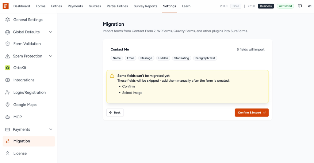Click the Spam Protection warning icon
Image resolution: width=314 pixels, height=163 pixels.
point(8,56)
